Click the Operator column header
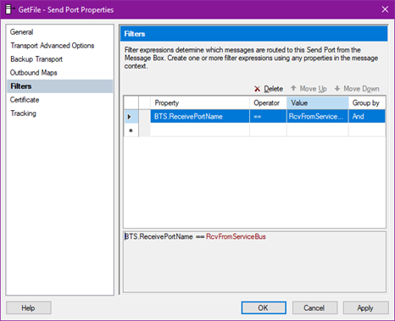 268,102
